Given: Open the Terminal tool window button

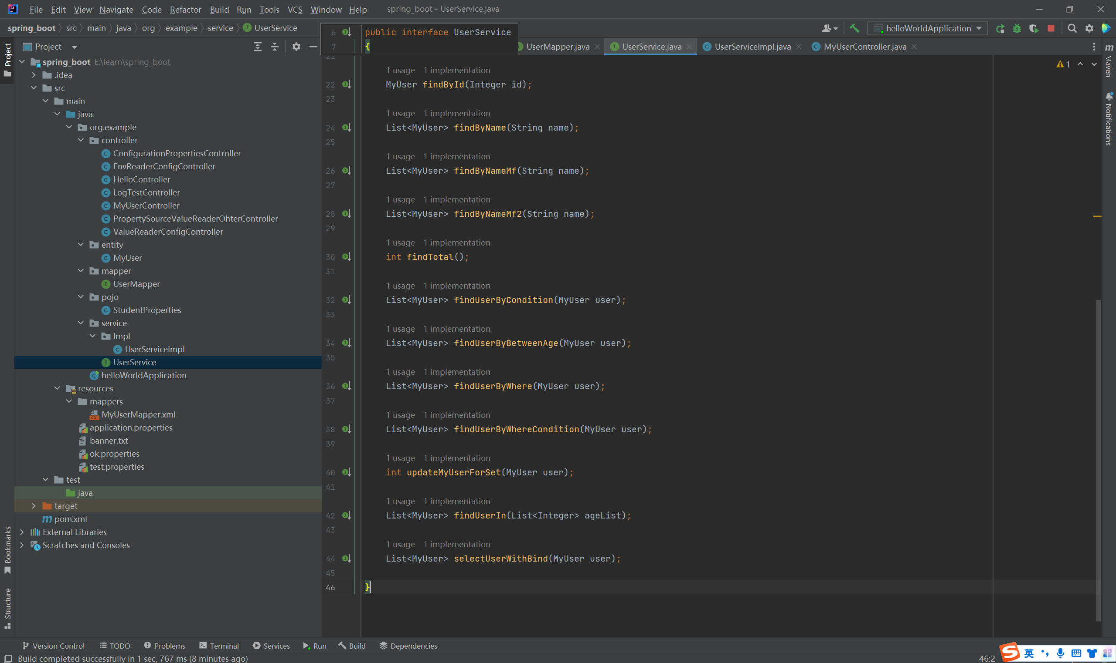Looking at the screenshot, I should 219,646.
